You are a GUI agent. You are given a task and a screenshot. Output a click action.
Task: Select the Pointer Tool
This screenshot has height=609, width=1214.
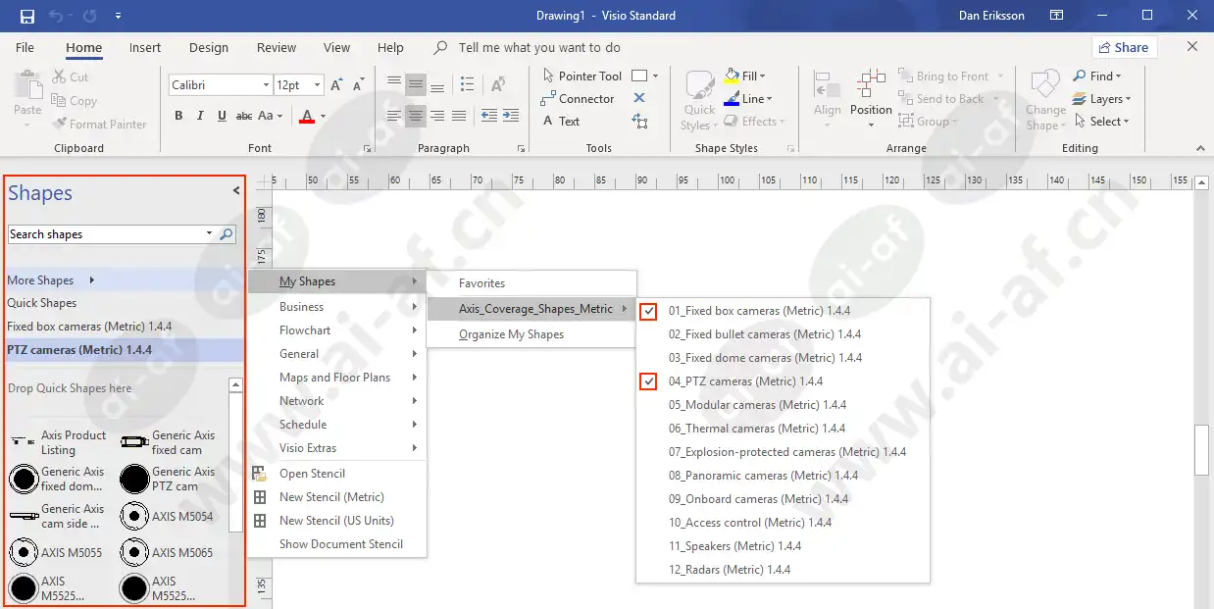(581, 76)
